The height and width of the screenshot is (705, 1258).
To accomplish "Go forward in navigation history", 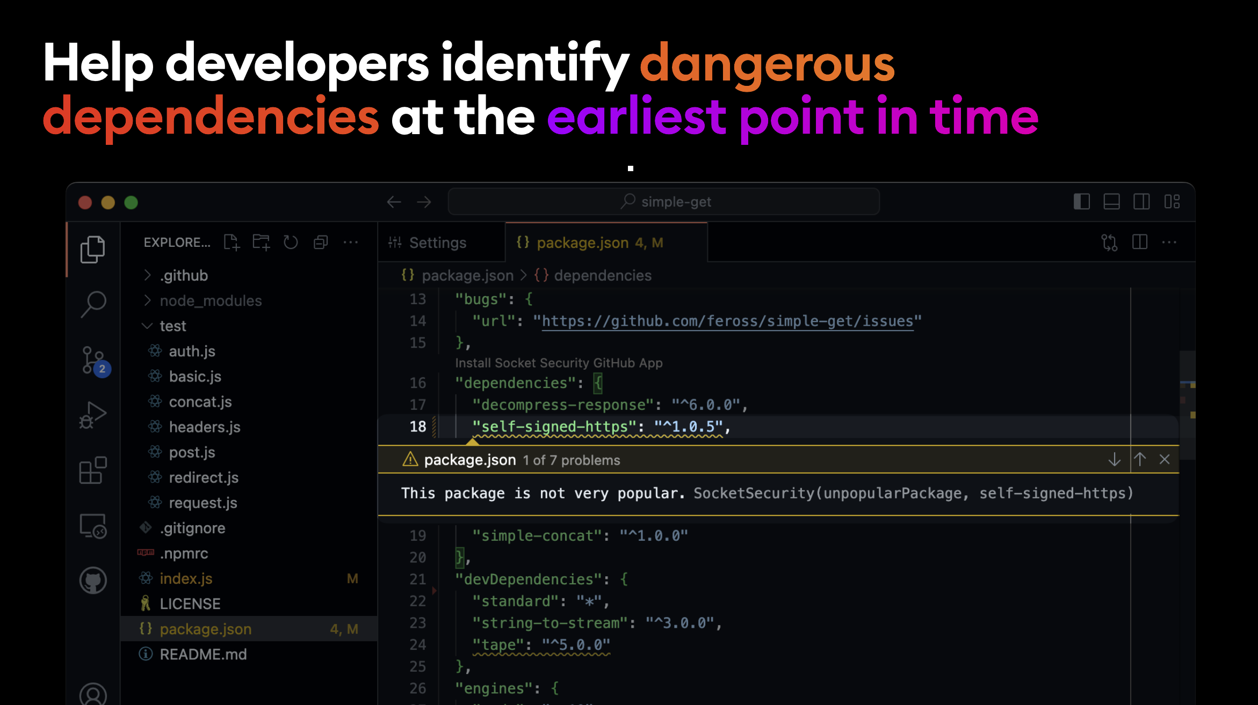I will point(424,202).
